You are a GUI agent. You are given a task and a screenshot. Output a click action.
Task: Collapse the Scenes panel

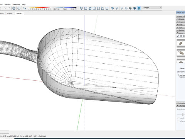point(181,33)
